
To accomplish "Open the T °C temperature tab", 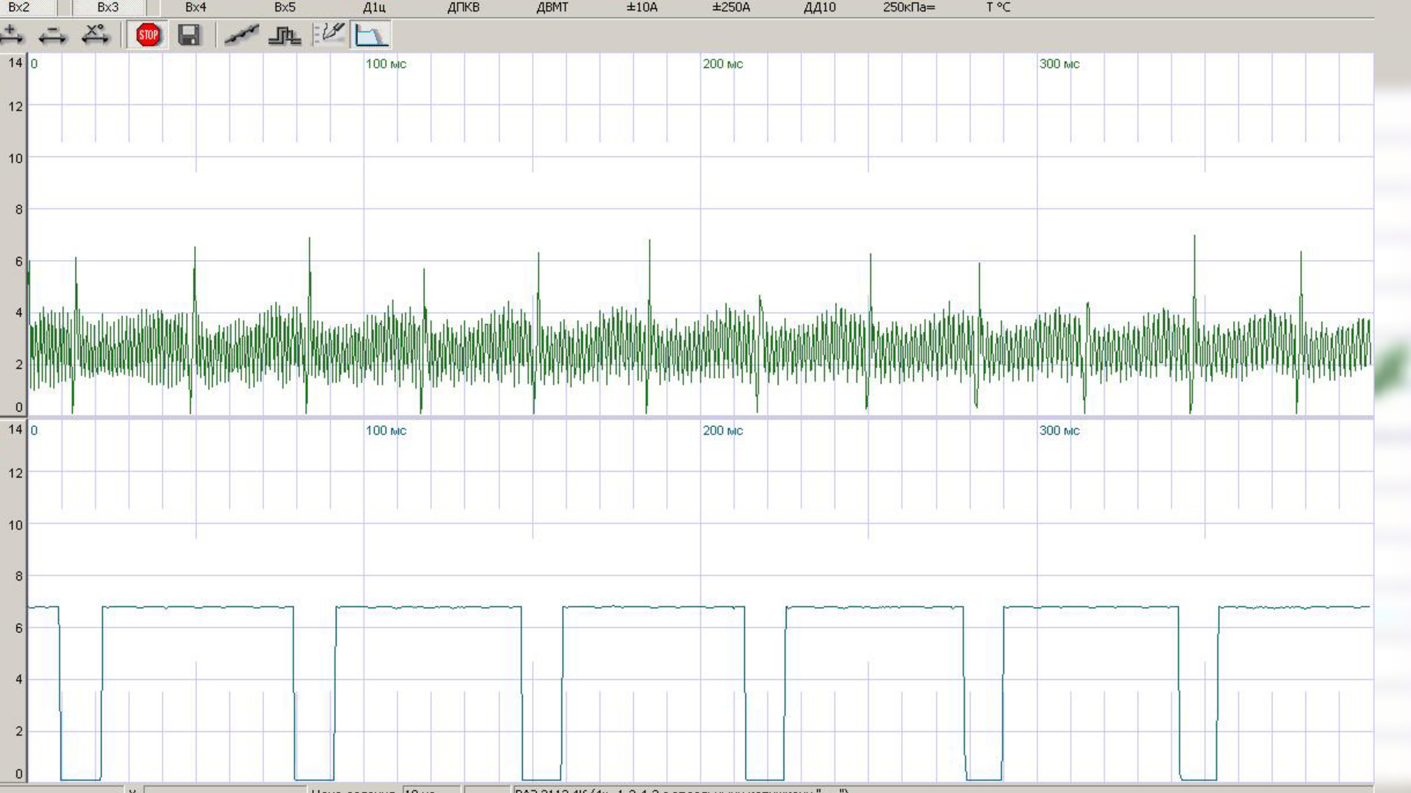I will (998, 7).
